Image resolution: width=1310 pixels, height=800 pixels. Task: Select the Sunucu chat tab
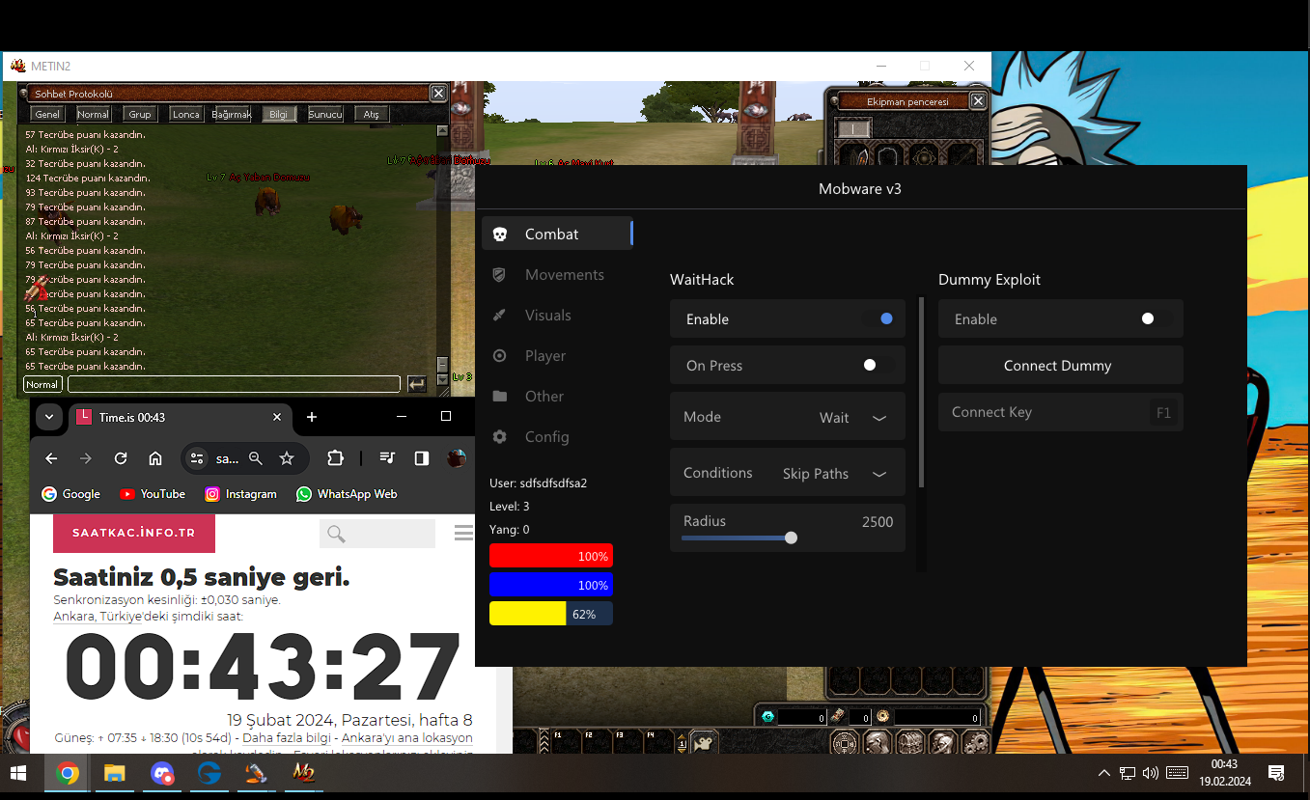325,114
